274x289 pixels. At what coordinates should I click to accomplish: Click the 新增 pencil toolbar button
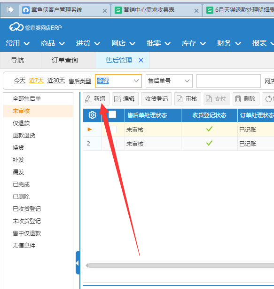[x=96, y=99]
